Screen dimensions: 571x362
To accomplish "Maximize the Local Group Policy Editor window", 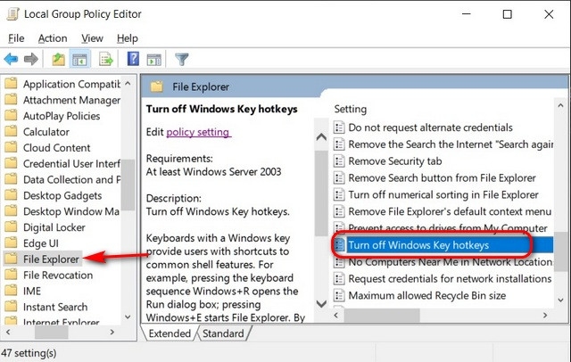I will coord(508,14).
